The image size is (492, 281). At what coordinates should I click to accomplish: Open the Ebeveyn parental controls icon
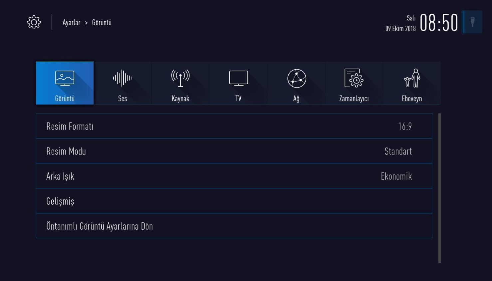412,79
